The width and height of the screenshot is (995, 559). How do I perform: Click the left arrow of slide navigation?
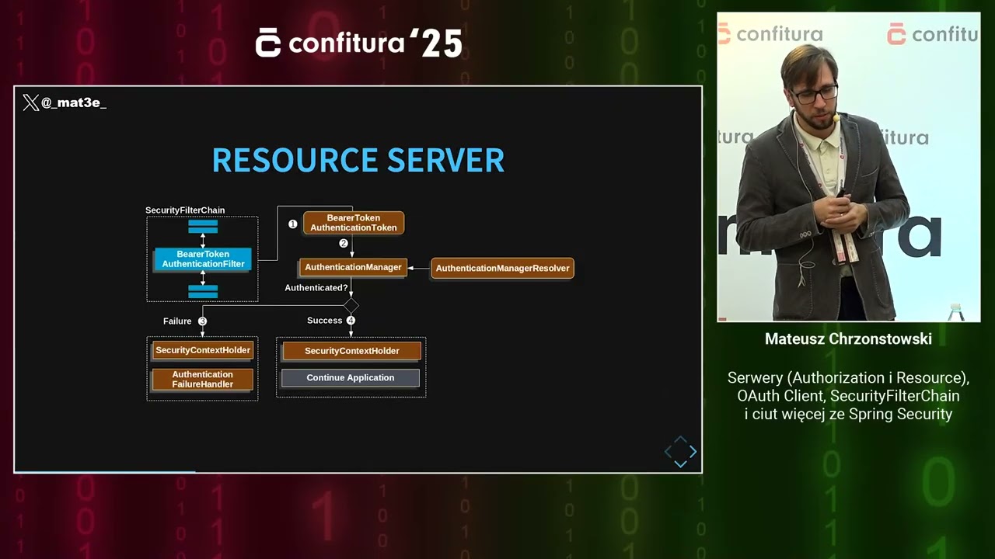(x=668, y=451)
